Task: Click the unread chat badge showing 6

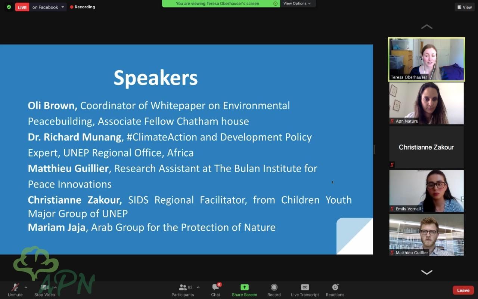Action: (219, 285)
